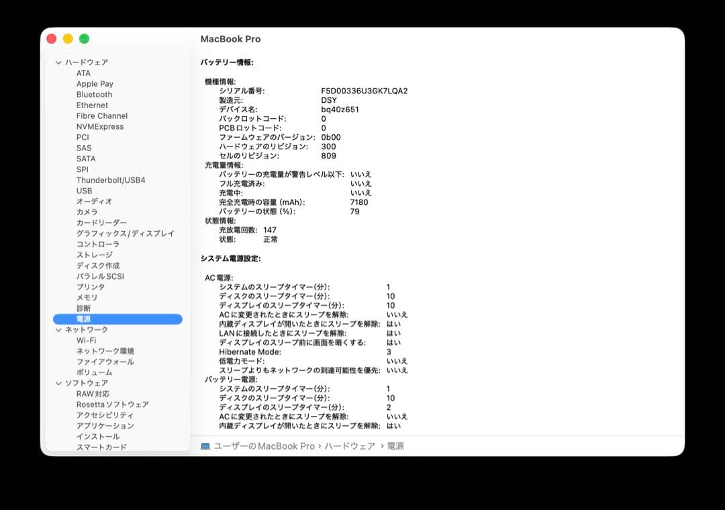
Task: Select Apple Pay in the hardware list
Action: (x=94, y=83)
